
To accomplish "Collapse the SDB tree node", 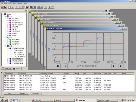I will click(5, 38).
